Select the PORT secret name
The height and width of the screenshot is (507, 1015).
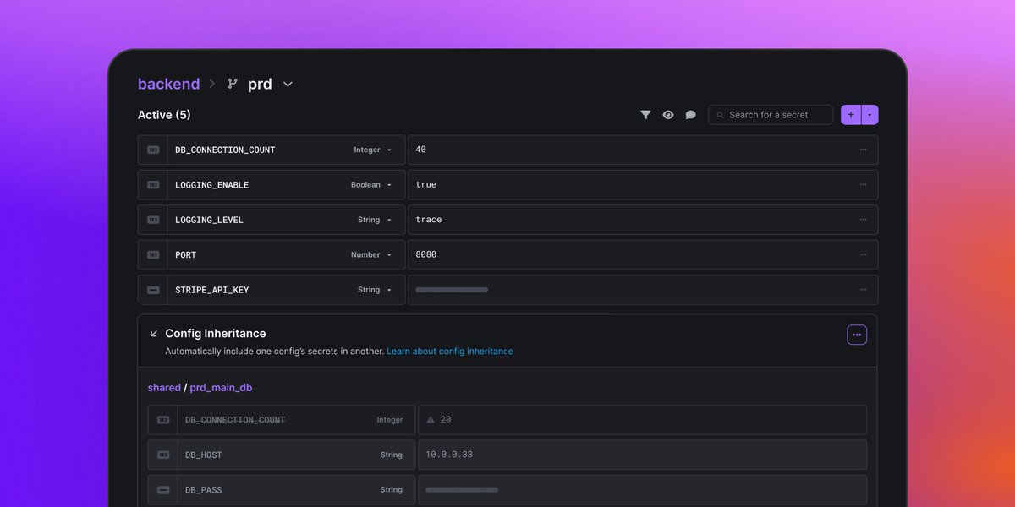click(185, 254)
